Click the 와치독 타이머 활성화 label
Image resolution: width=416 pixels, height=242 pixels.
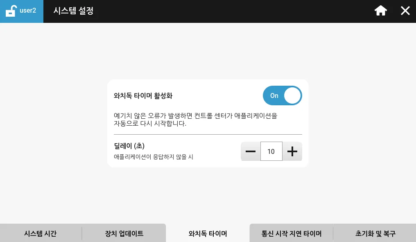click(143, 96)
